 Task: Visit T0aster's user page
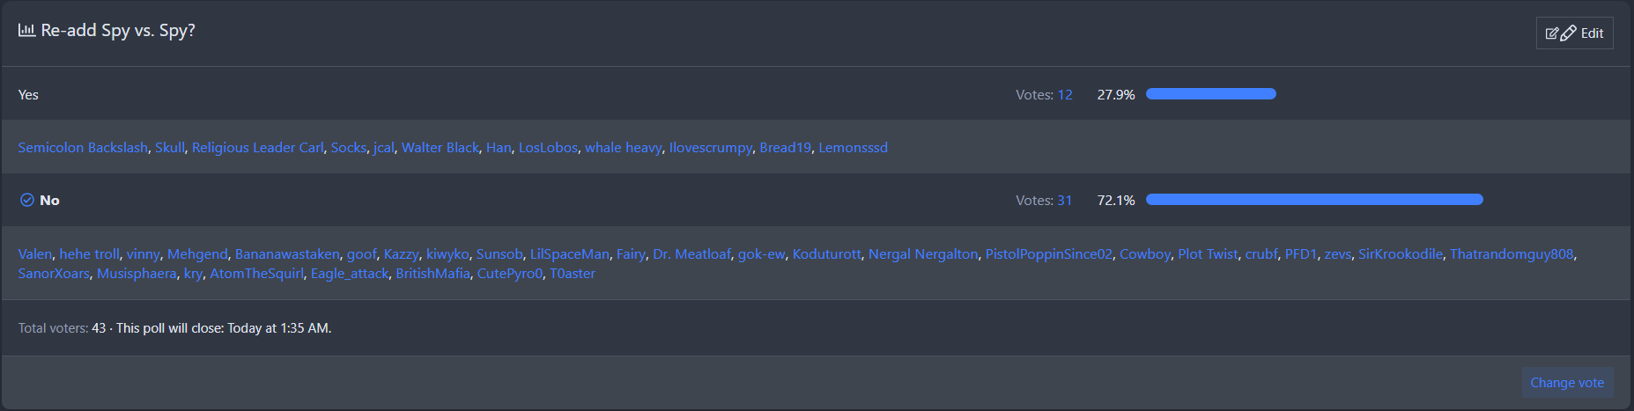573,274
